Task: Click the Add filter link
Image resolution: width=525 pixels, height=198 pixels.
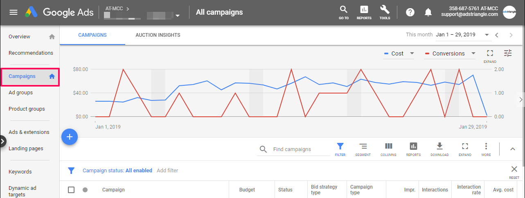Action: coord(167,171)
